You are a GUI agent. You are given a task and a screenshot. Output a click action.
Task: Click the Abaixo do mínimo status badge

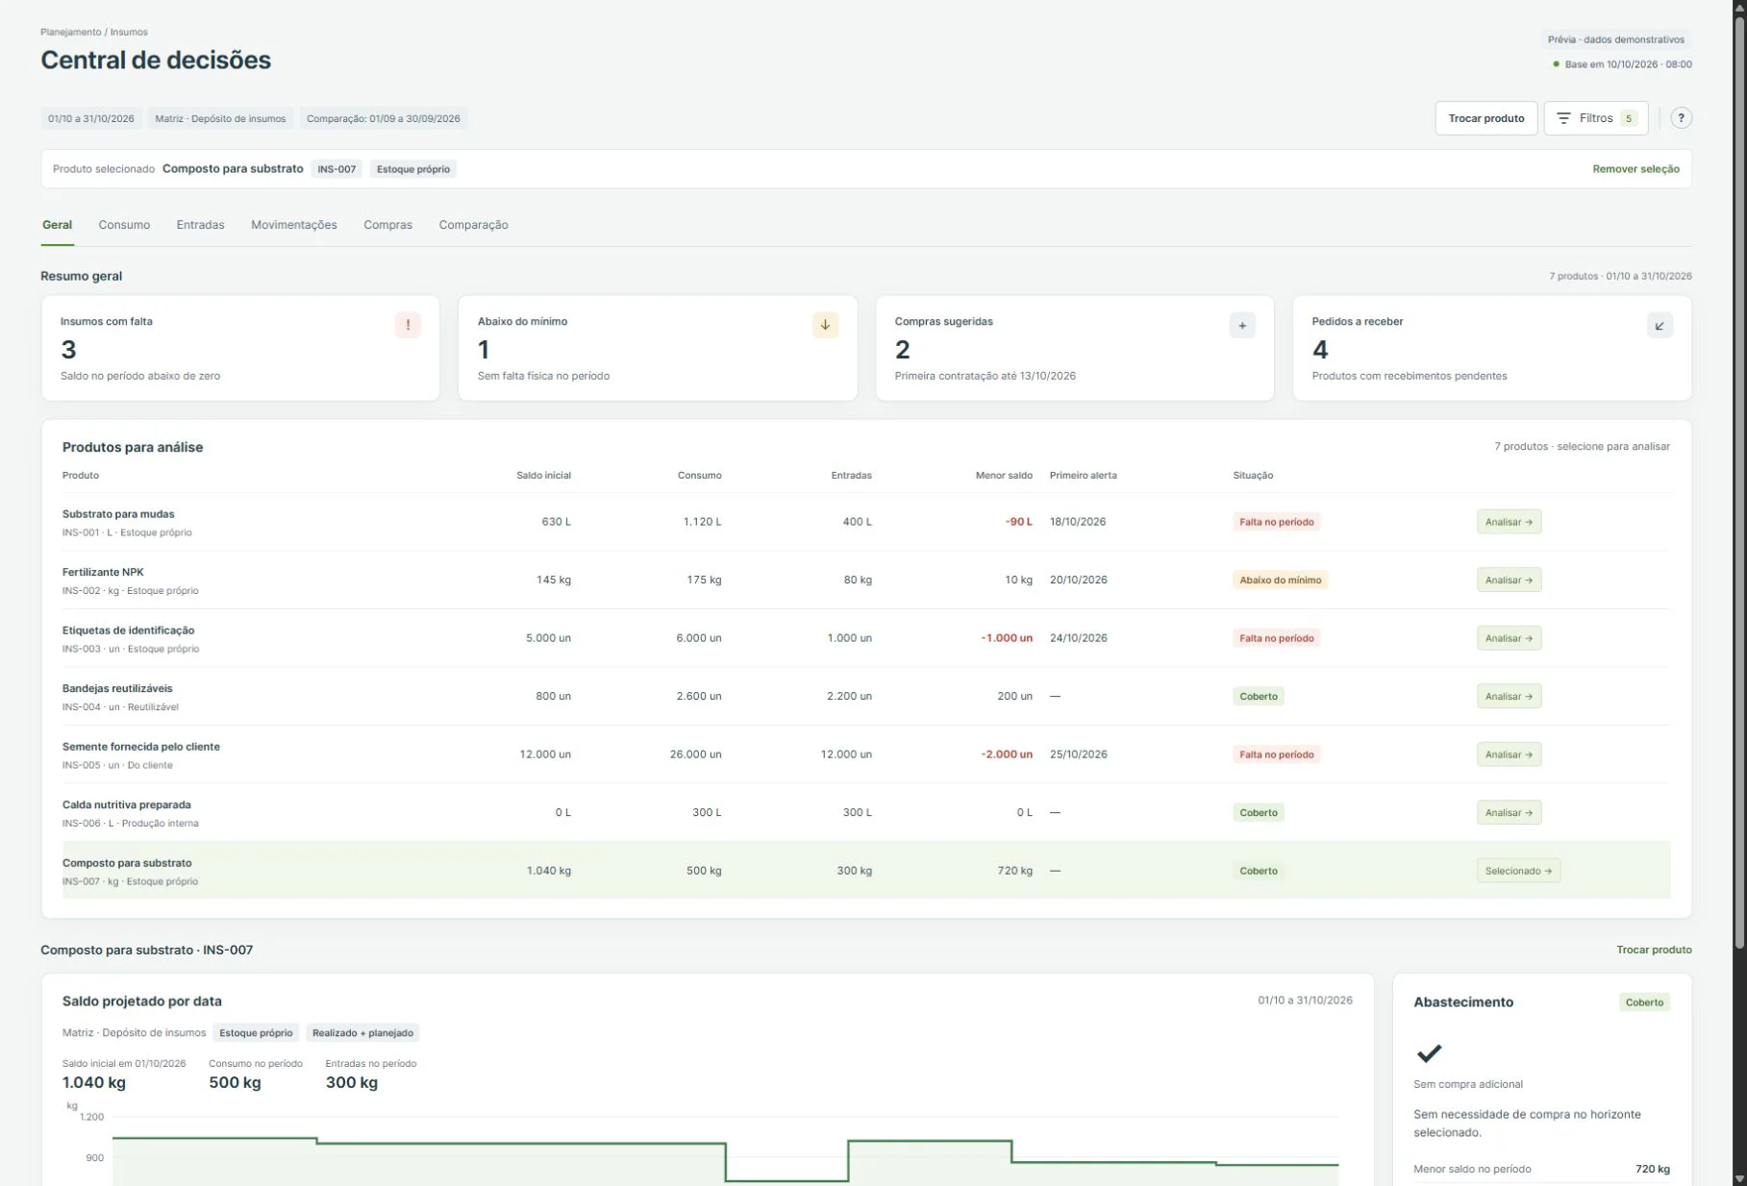pyautogui.click(x=1280, y=580)
